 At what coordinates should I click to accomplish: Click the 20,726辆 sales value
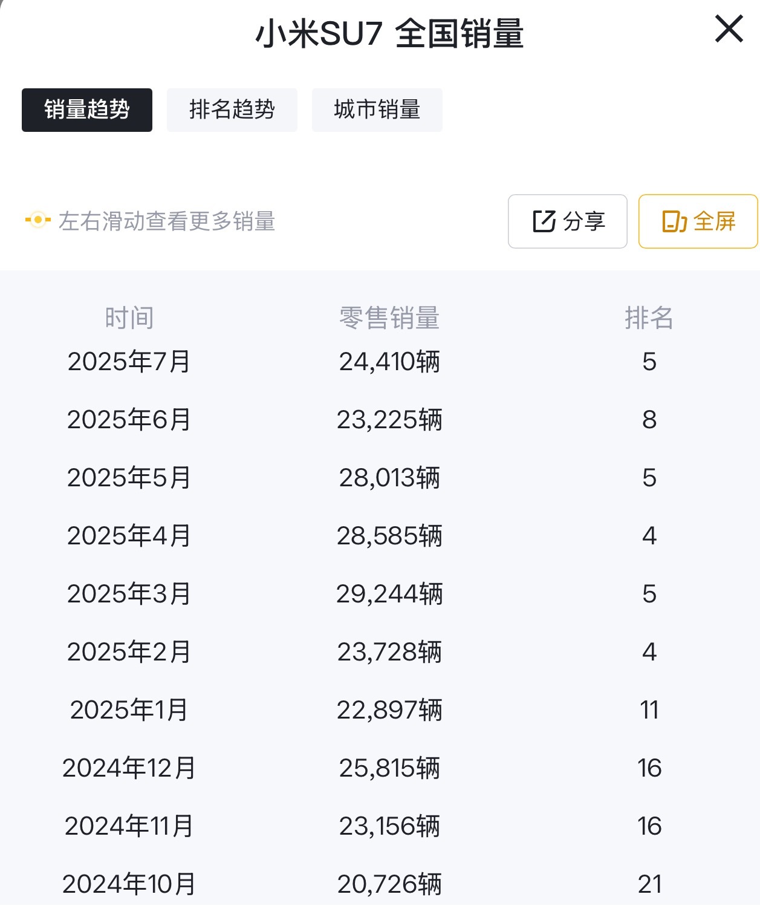pyautogui.click(x=389, y=884)
